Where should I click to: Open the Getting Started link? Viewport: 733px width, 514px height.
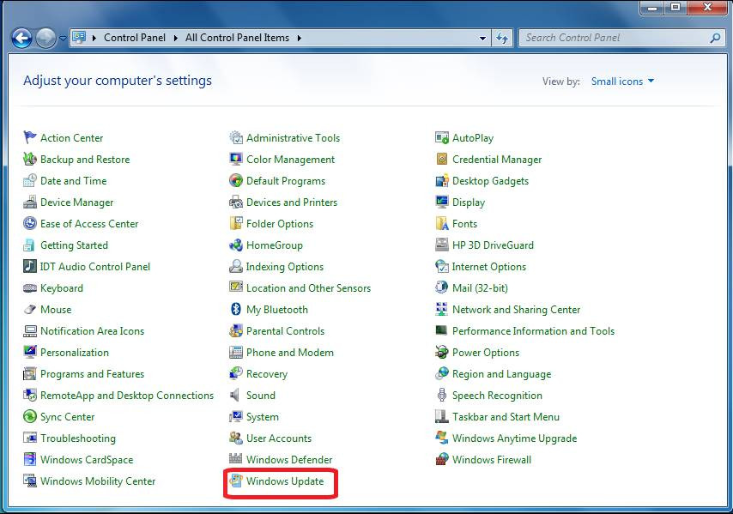pos(74,245)
